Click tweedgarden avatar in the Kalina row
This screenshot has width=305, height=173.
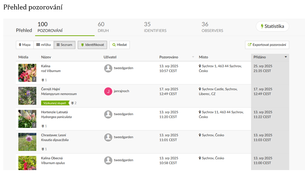point(108,68)
